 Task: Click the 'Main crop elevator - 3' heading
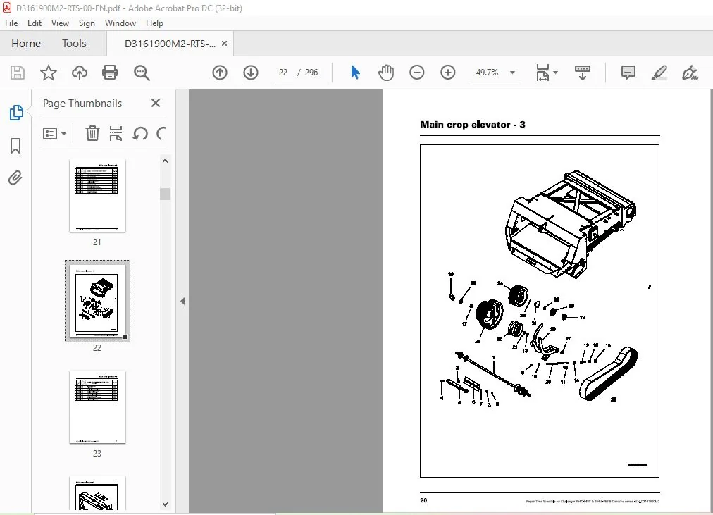(473, 125)
